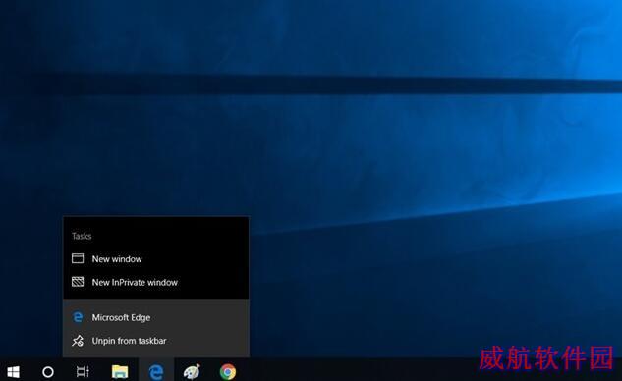Launch Google Chrome from taskbar
The height and width of the screenshot is (381, 622).
pos(228,372)
